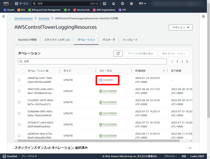Switch to StackSet の情報 tab
The width and height of the screenshot is (210, 159).
tap(27, 40)
